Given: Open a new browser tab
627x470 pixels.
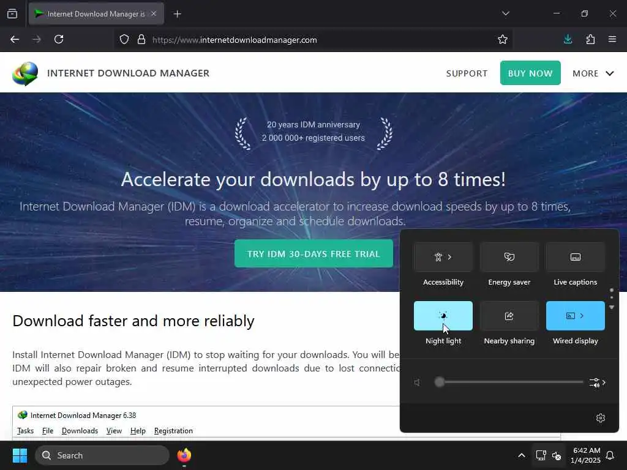Looking at the screenshot, I should click(x=177, y=14).
